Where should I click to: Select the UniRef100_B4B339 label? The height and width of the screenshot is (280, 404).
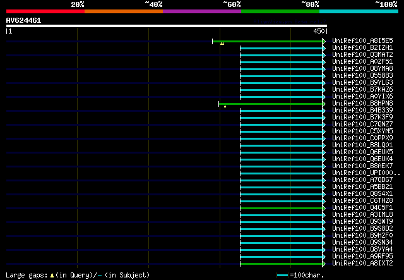tap(362, 111)
